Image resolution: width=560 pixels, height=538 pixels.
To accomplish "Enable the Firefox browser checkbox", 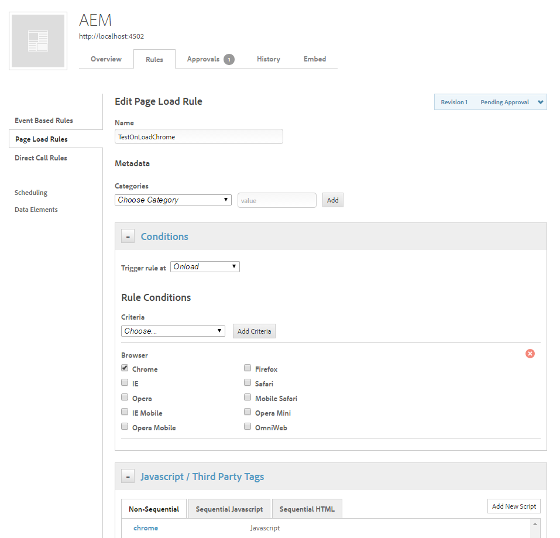I will (x=248, y=368).
